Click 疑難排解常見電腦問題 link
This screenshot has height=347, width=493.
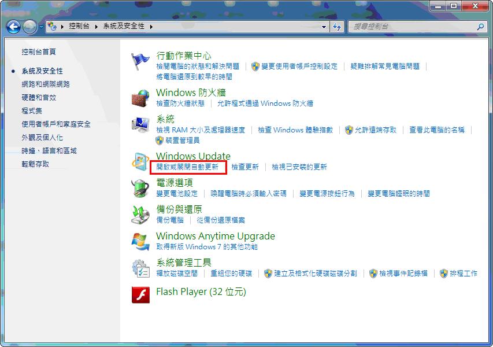click(x=385, y=67)
